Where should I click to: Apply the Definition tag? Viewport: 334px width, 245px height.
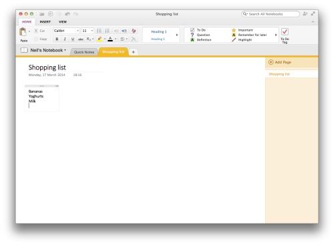(x=201, y=39)
